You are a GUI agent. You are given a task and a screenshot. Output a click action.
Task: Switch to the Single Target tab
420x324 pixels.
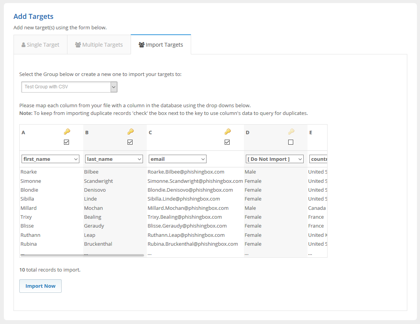point(40,45)
